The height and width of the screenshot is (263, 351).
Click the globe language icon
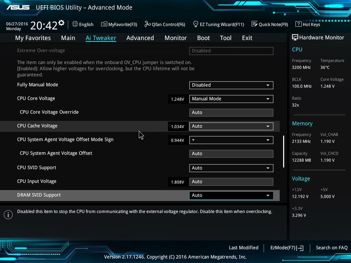pyautogui.click(x=75, y=24)
